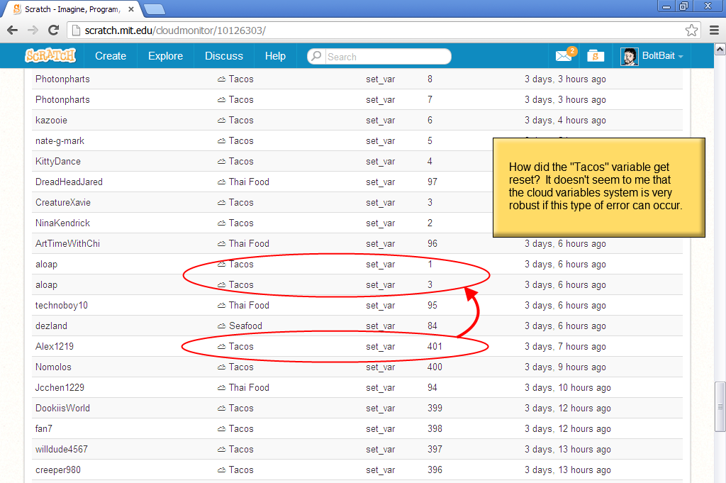The width and height of the screenshot is (726, 483).
Task: Click the BoltBait profile avatar
Action: coord(630,57)
